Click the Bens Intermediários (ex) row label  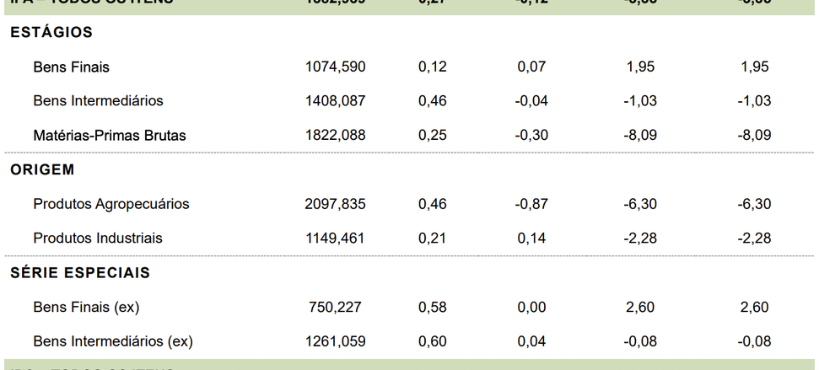(x=113, y=342)
